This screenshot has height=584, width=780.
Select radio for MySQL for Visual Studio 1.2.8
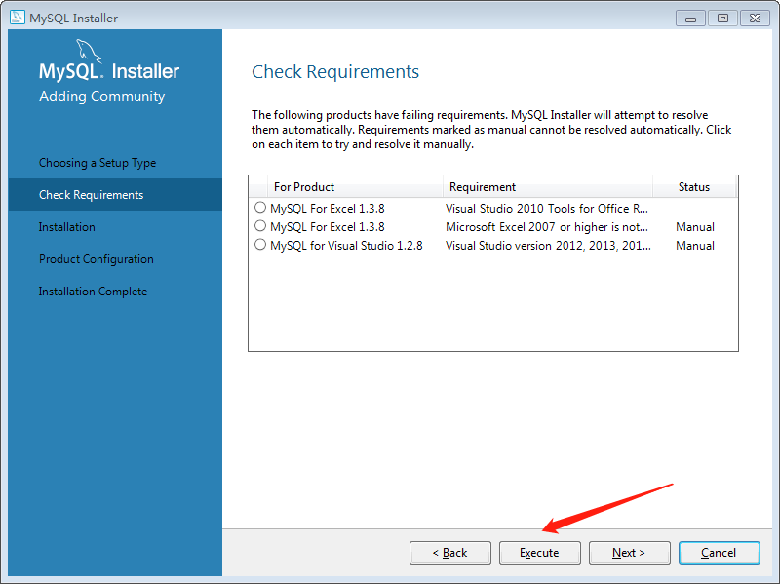point(260,245)
